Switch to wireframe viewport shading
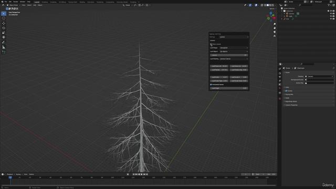This screenshot has height=189, width=336. point(265,5)
